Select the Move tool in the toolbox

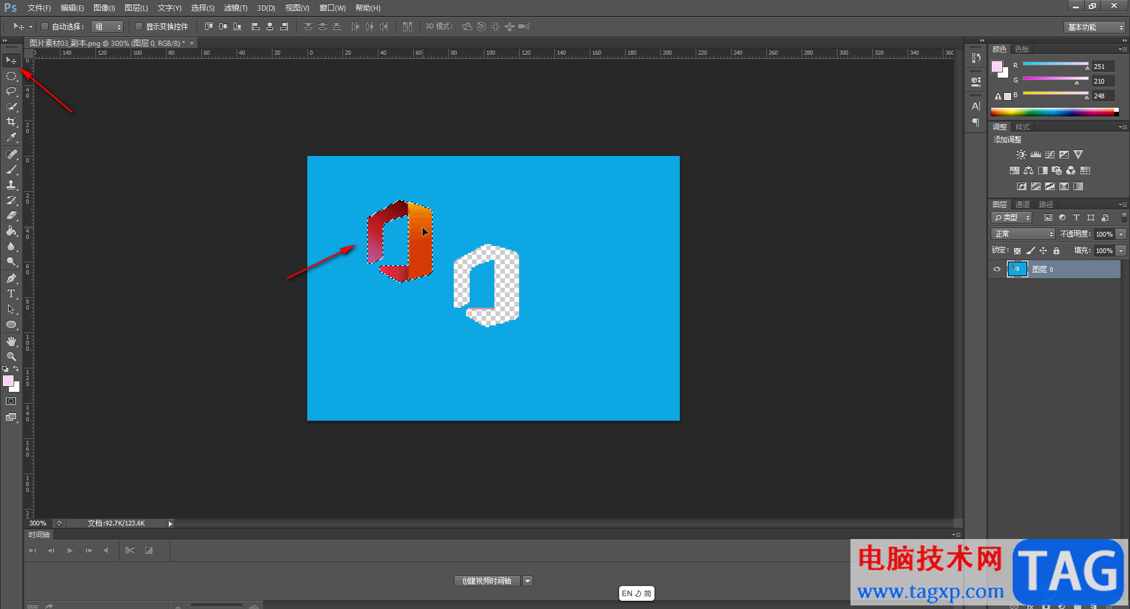point(11,61)
